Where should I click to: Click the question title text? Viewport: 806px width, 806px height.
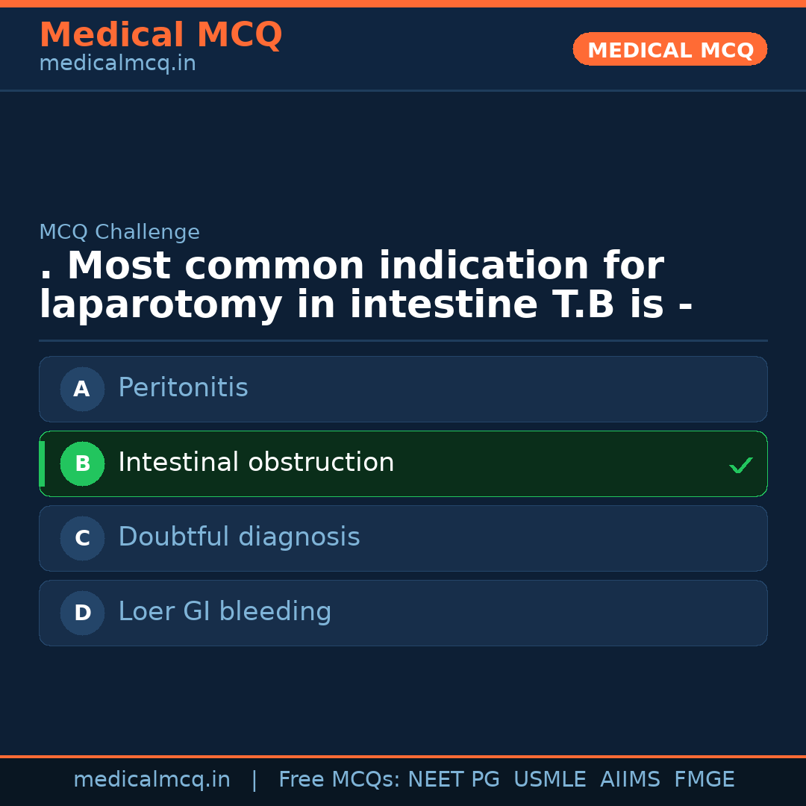(x=366, y=284)
